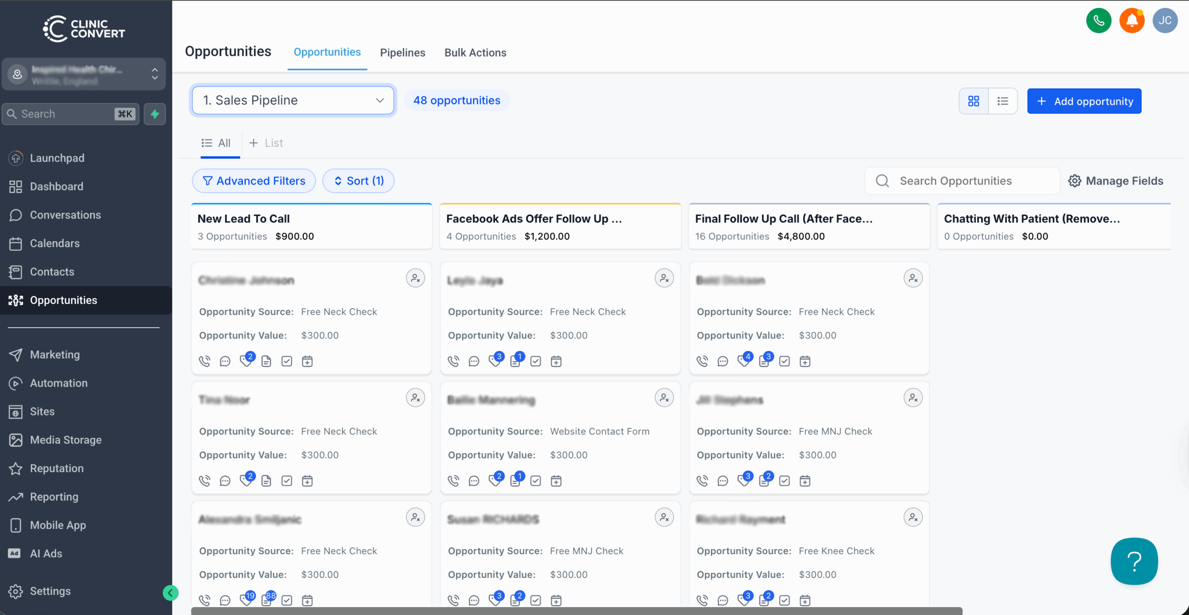The image size is (1189, 615).
Task: Click the calendar appointment icon on first card
Action: (307, 361)
